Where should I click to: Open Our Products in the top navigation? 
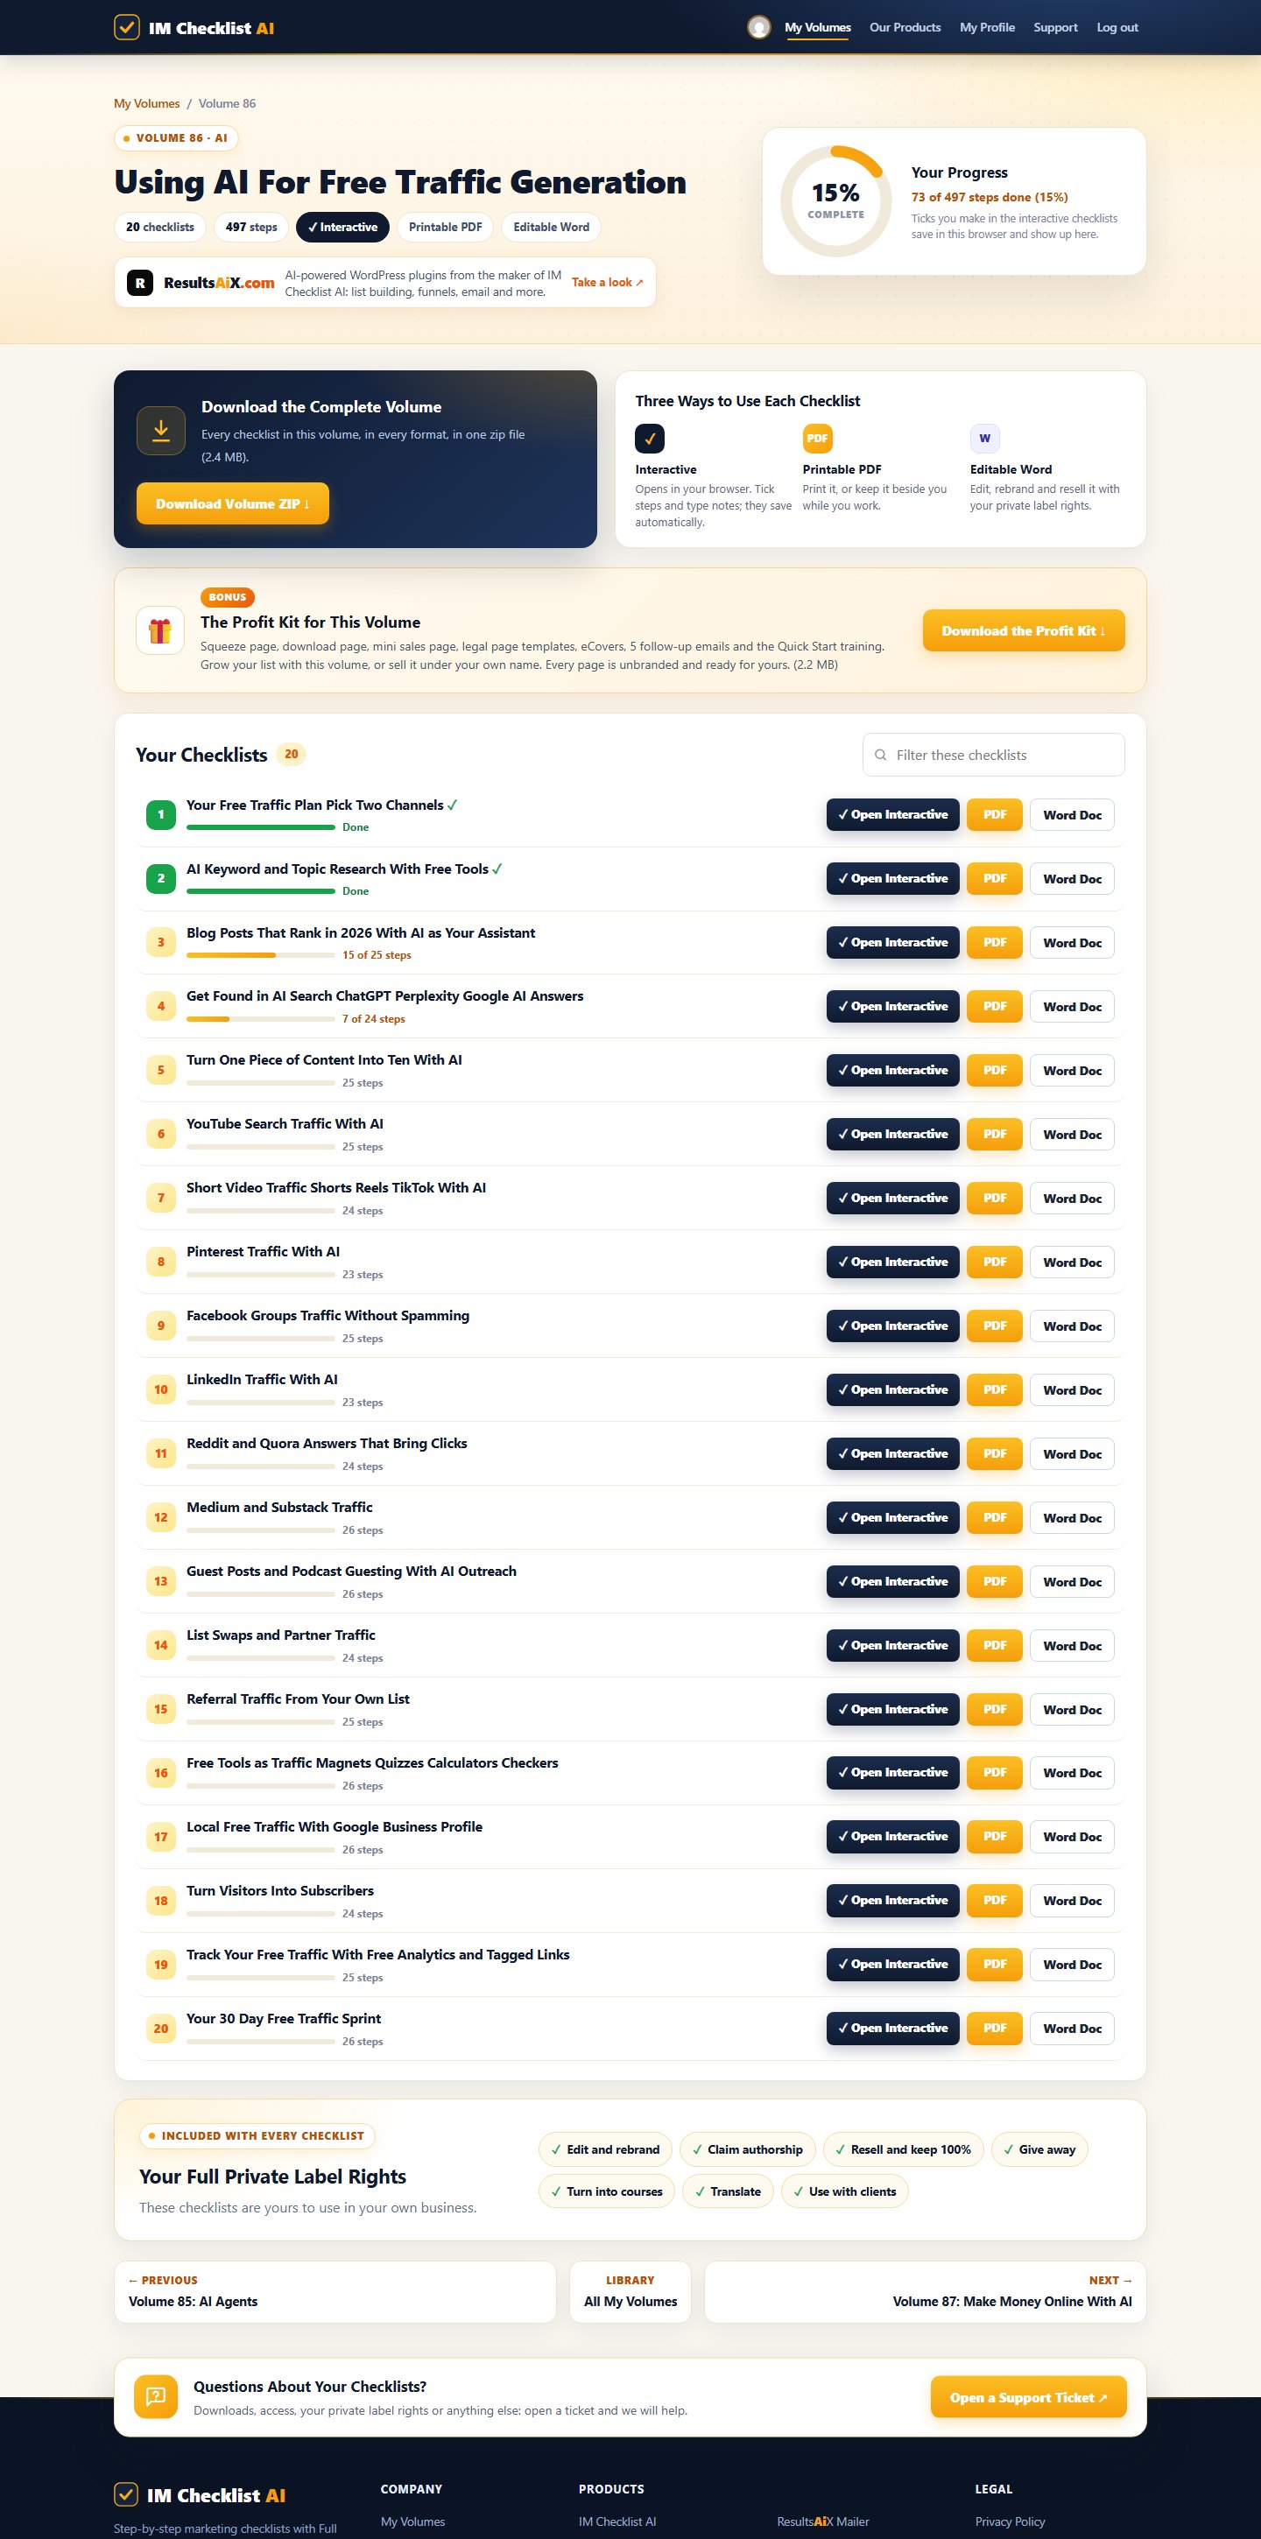905,28
